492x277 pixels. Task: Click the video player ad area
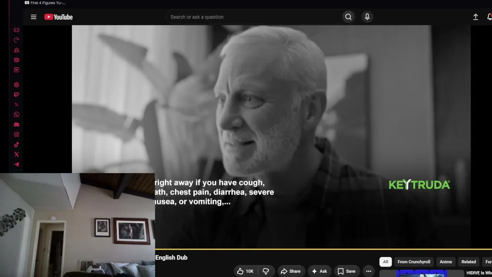point(271,137)
